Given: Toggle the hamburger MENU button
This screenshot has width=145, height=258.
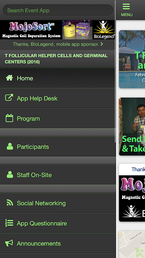Looking at the screenshot, I should click(127, 10).
